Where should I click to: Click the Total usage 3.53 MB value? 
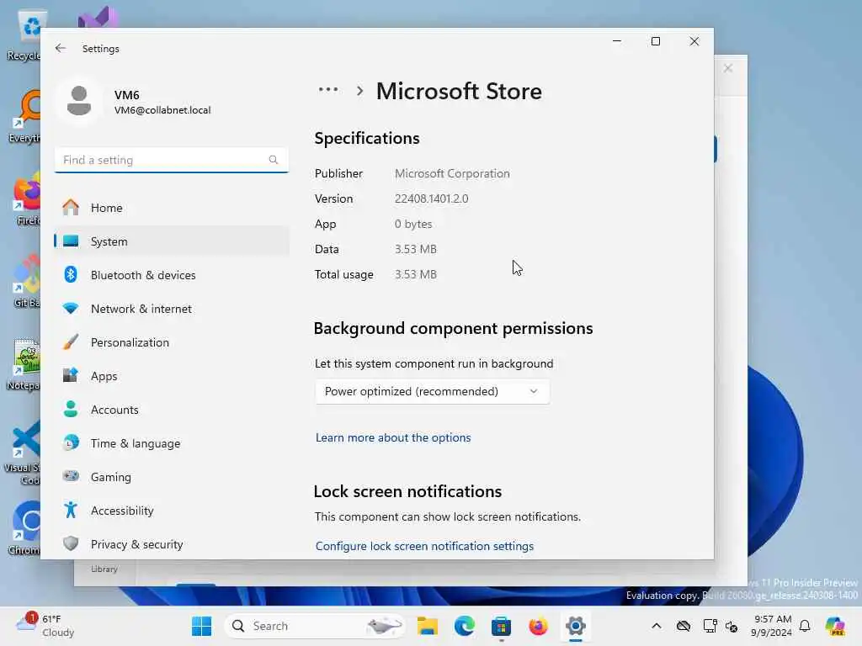(416, 275)
